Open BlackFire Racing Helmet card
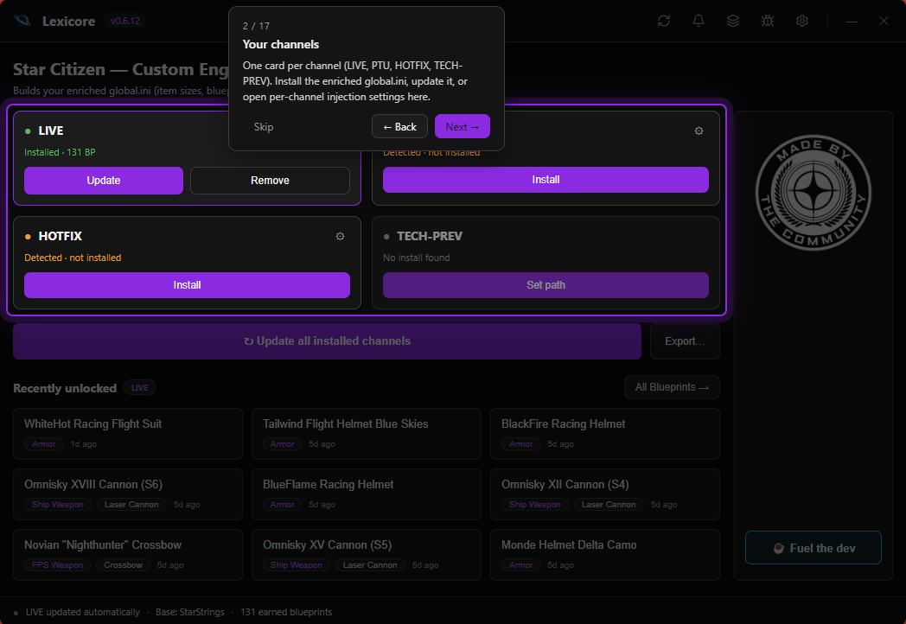This screenshot has width=906, height=624. coord(605,434)
